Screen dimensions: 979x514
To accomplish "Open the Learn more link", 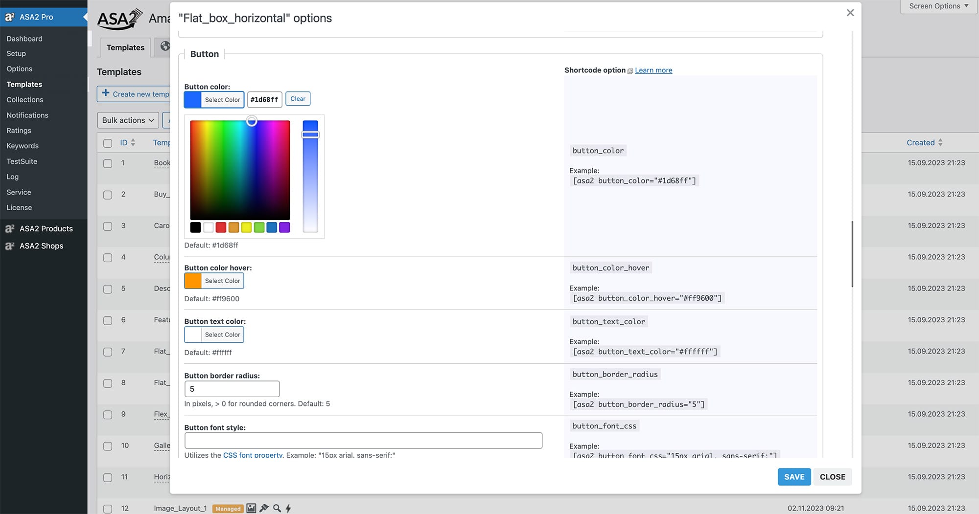I will (653, 70).
